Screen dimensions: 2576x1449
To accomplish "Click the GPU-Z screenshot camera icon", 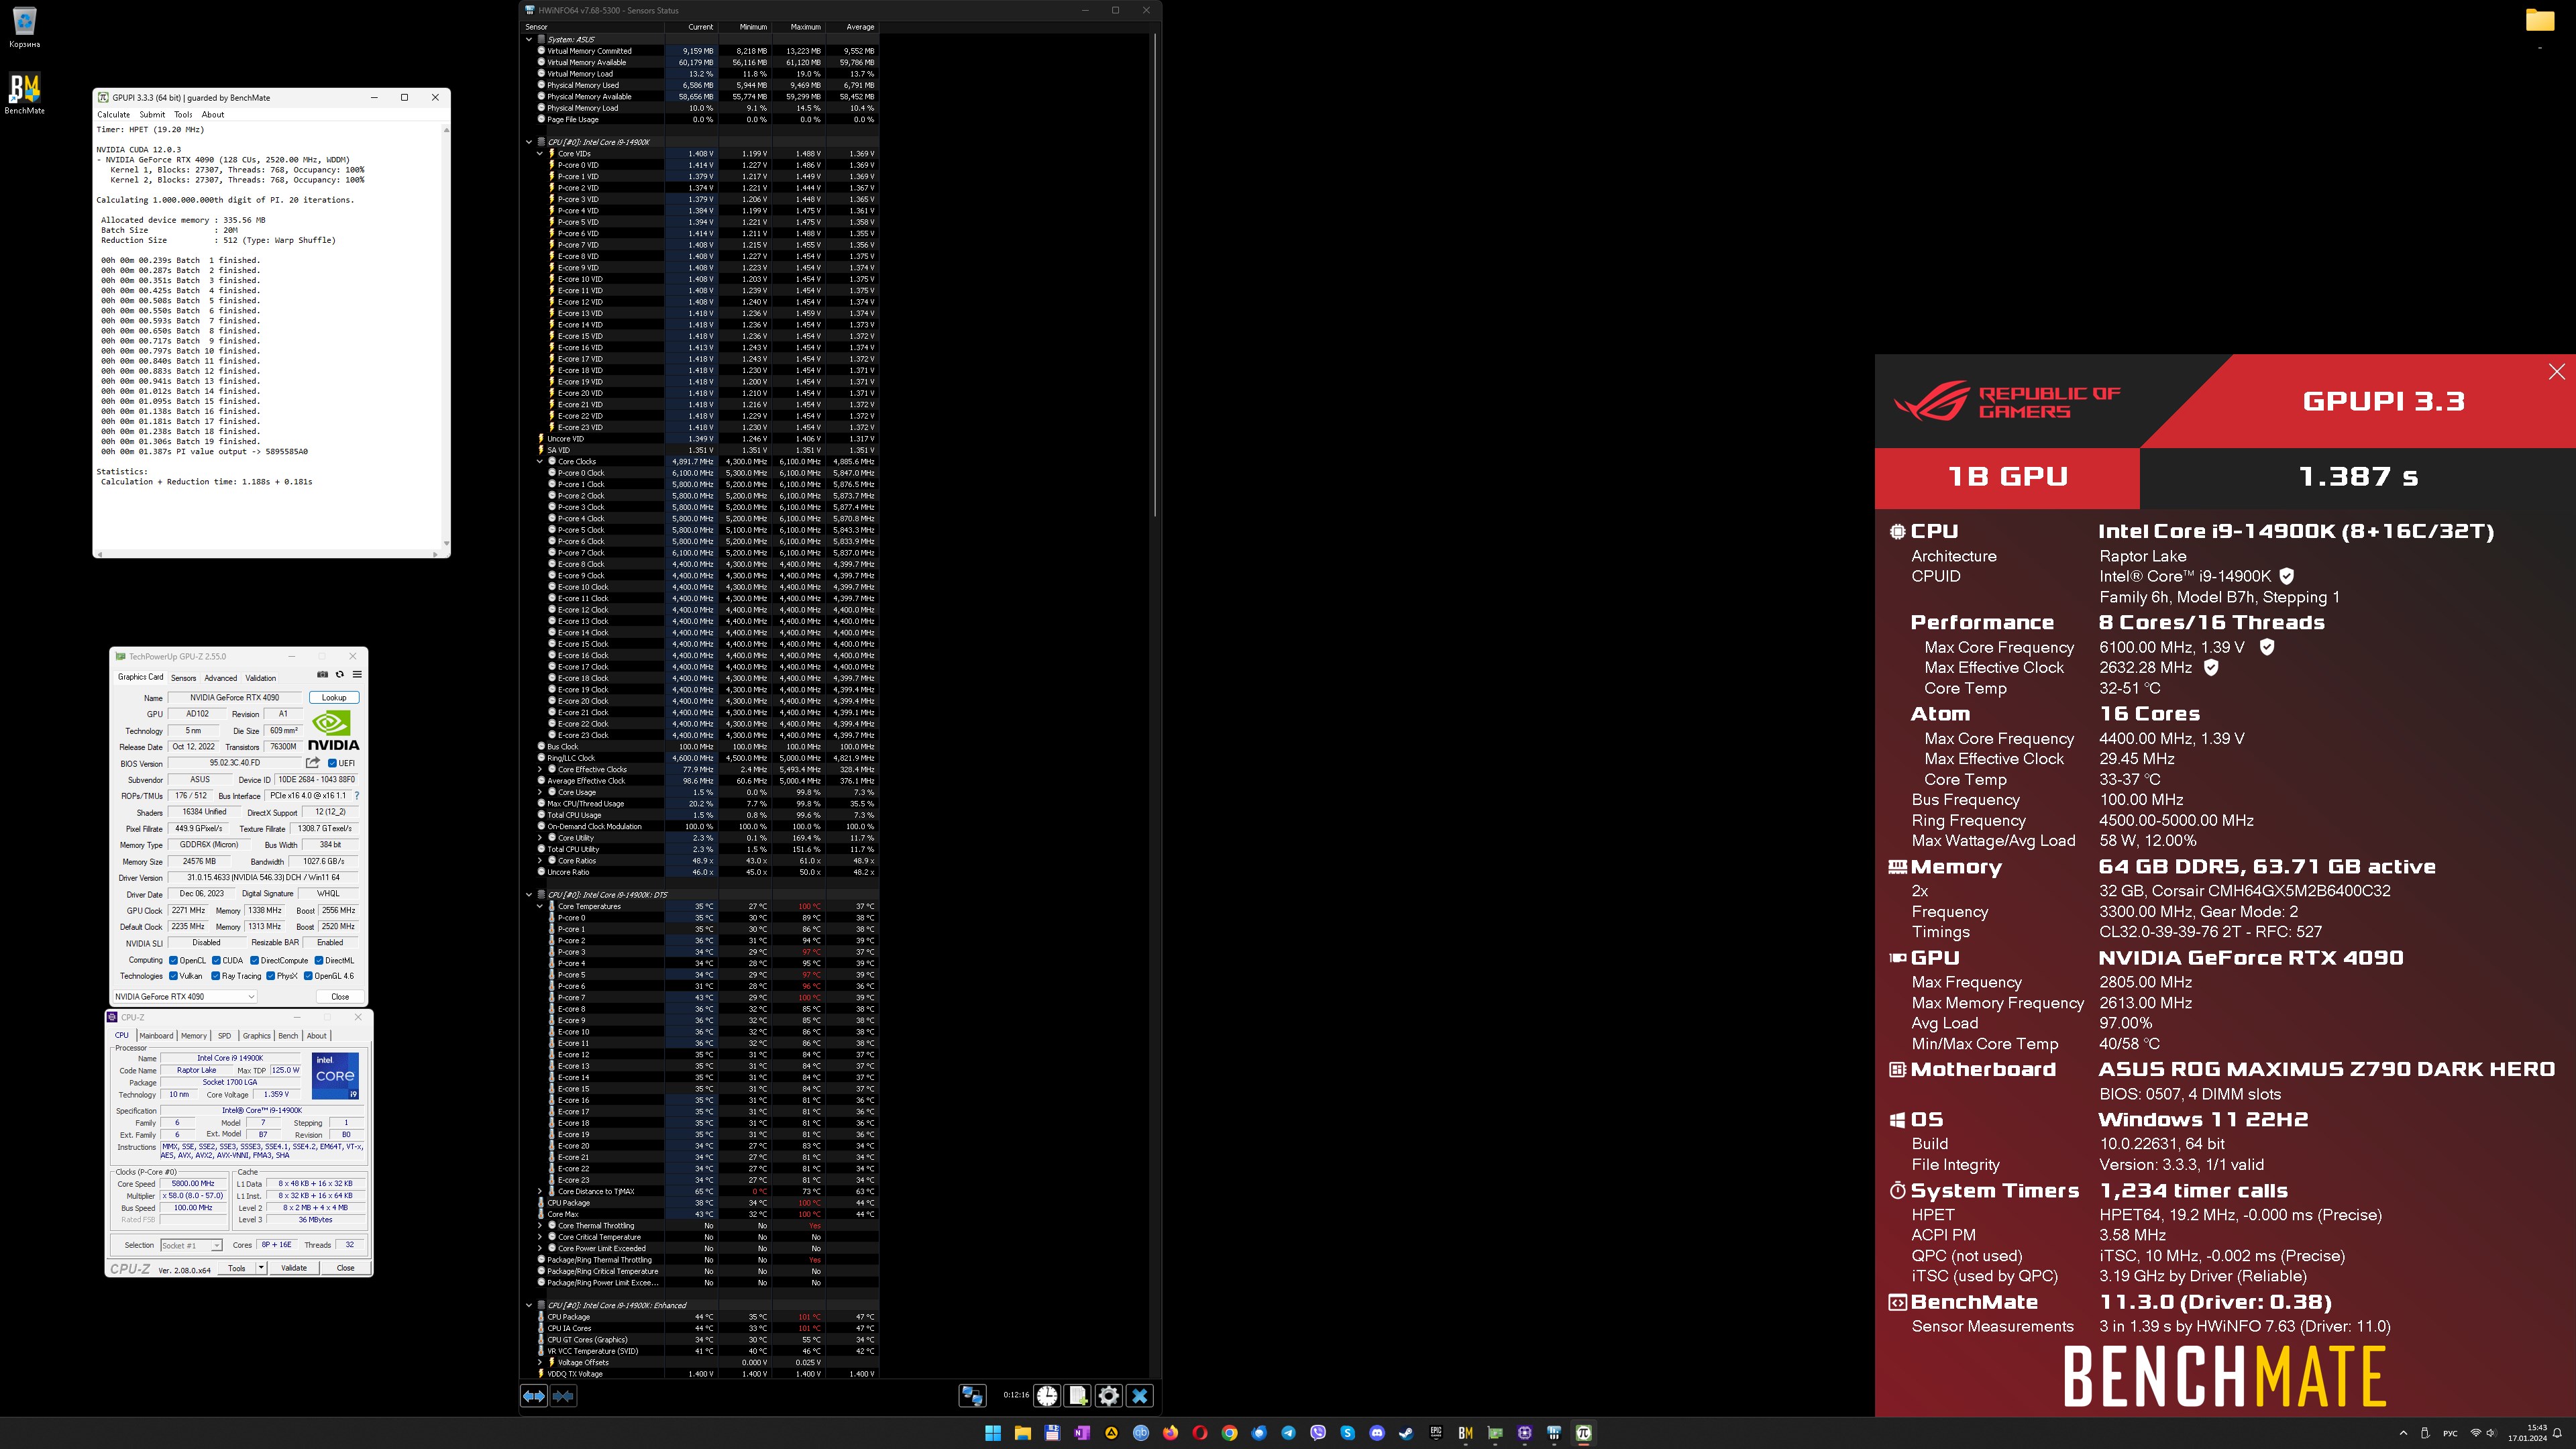I will [x=322, y=674].
